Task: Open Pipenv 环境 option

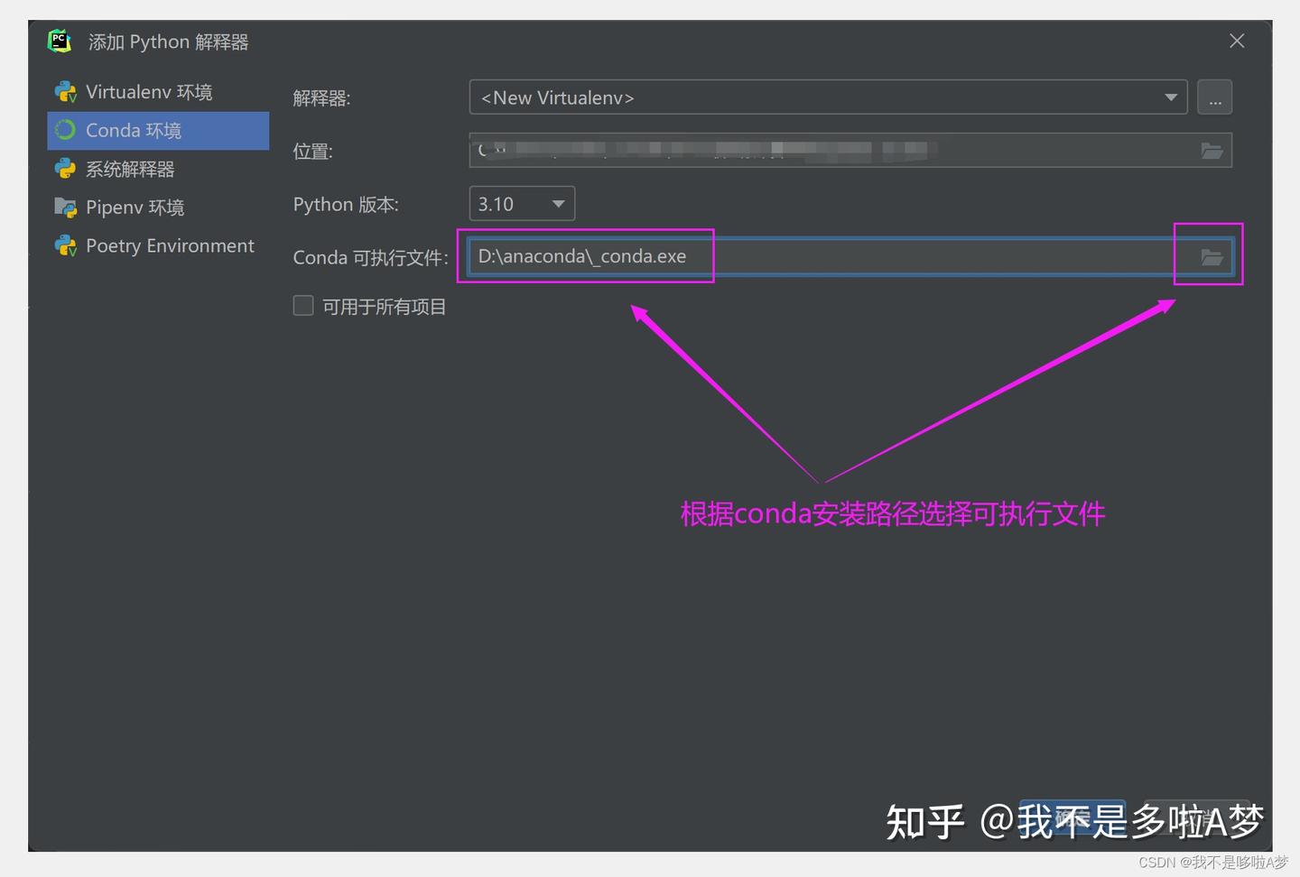Action: click(158, 208)
